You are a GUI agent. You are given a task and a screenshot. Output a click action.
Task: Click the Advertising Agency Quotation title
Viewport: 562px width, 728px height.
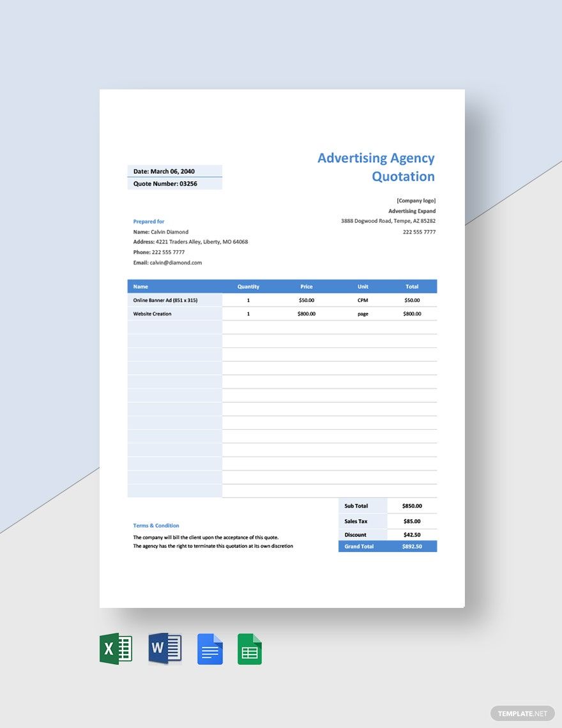(x=377, y=167)
